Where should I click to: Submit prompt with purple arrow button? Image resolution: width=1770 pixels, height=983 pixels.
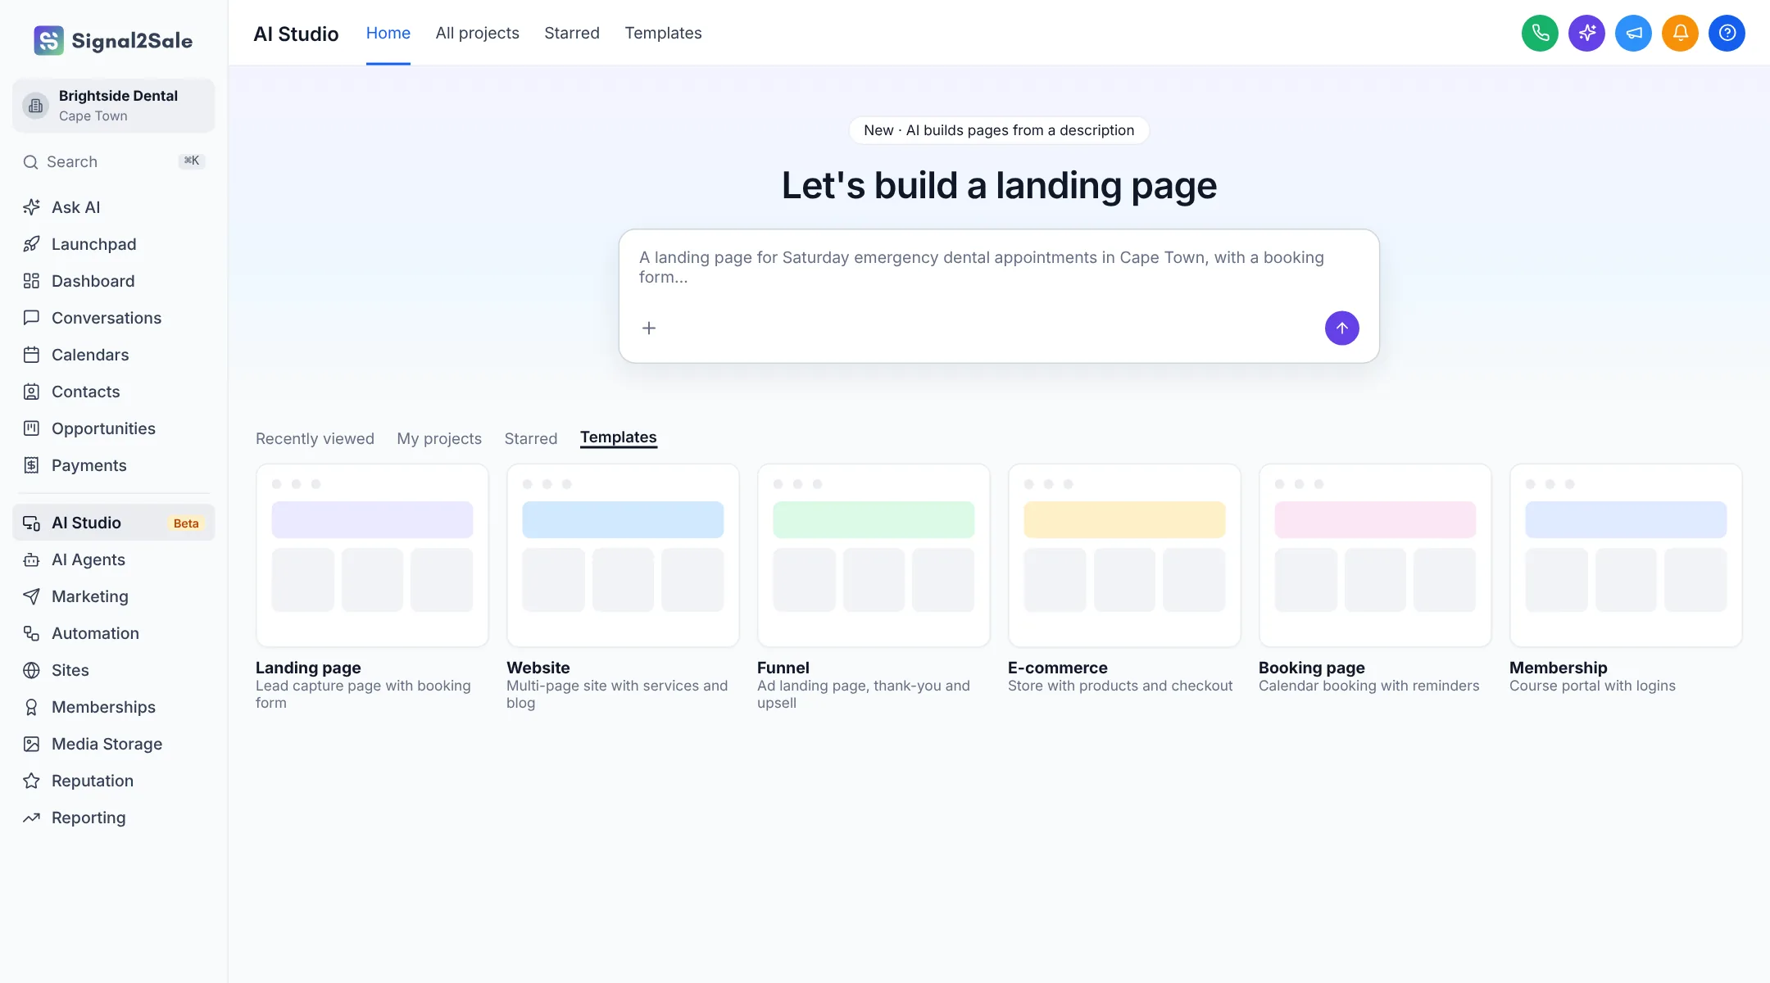click(1341, 328)
